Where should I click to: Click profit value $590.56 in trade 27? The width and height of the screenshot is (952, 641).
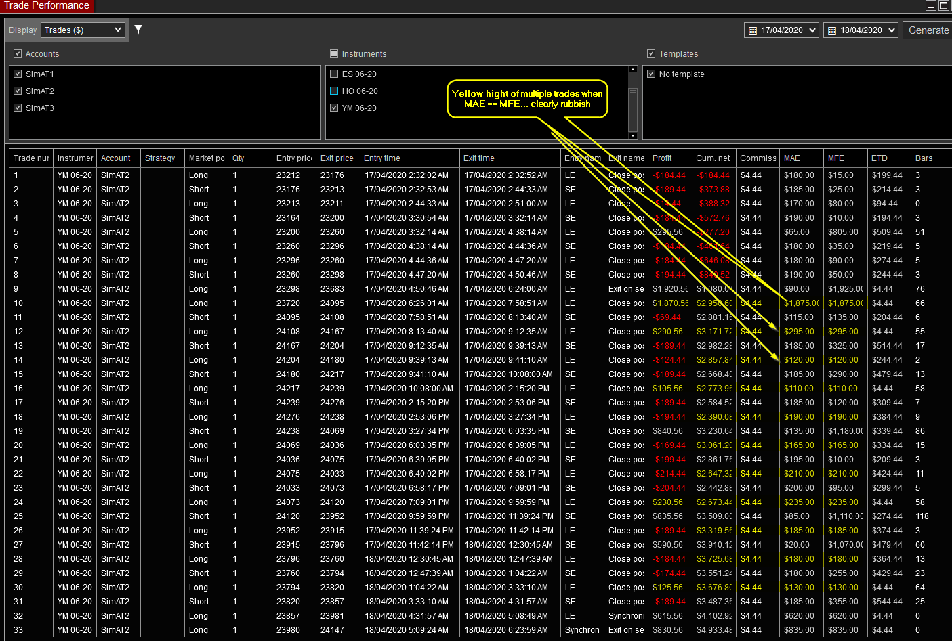coord(668,545)
